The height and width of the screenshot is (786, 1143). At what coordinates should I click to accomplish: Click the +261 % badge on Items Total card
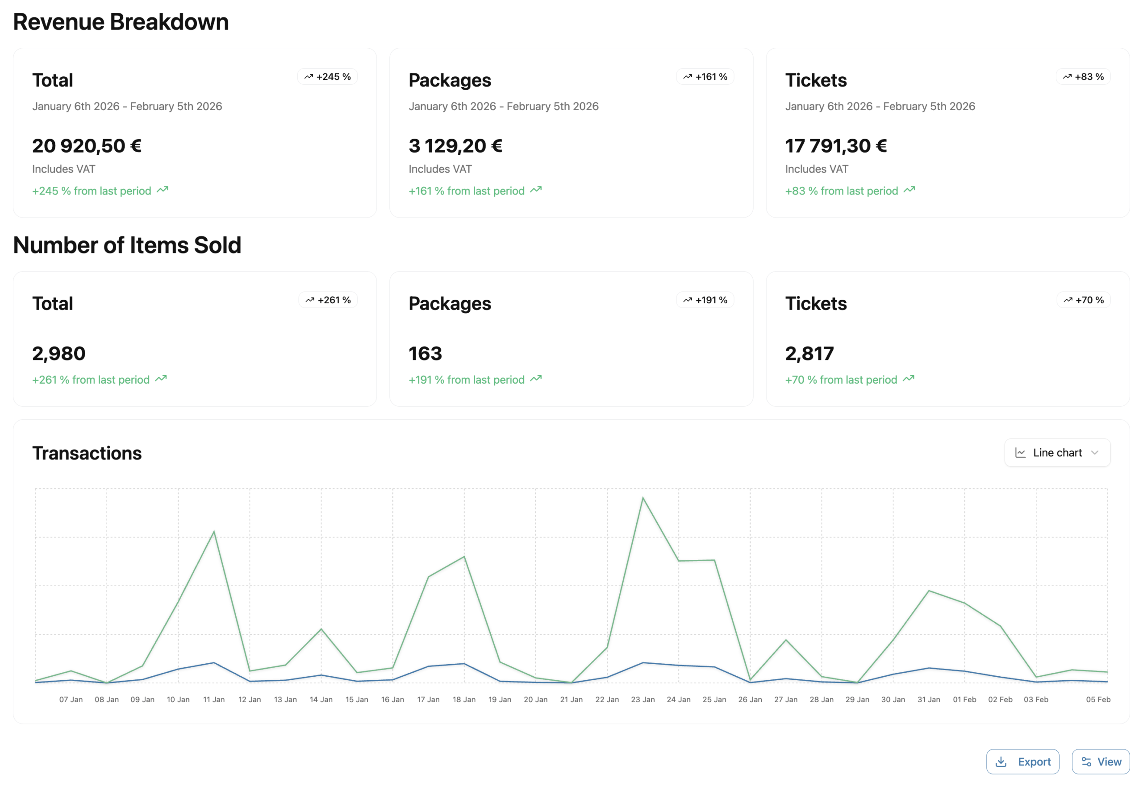pyautogui.click(x=328, y=300)
